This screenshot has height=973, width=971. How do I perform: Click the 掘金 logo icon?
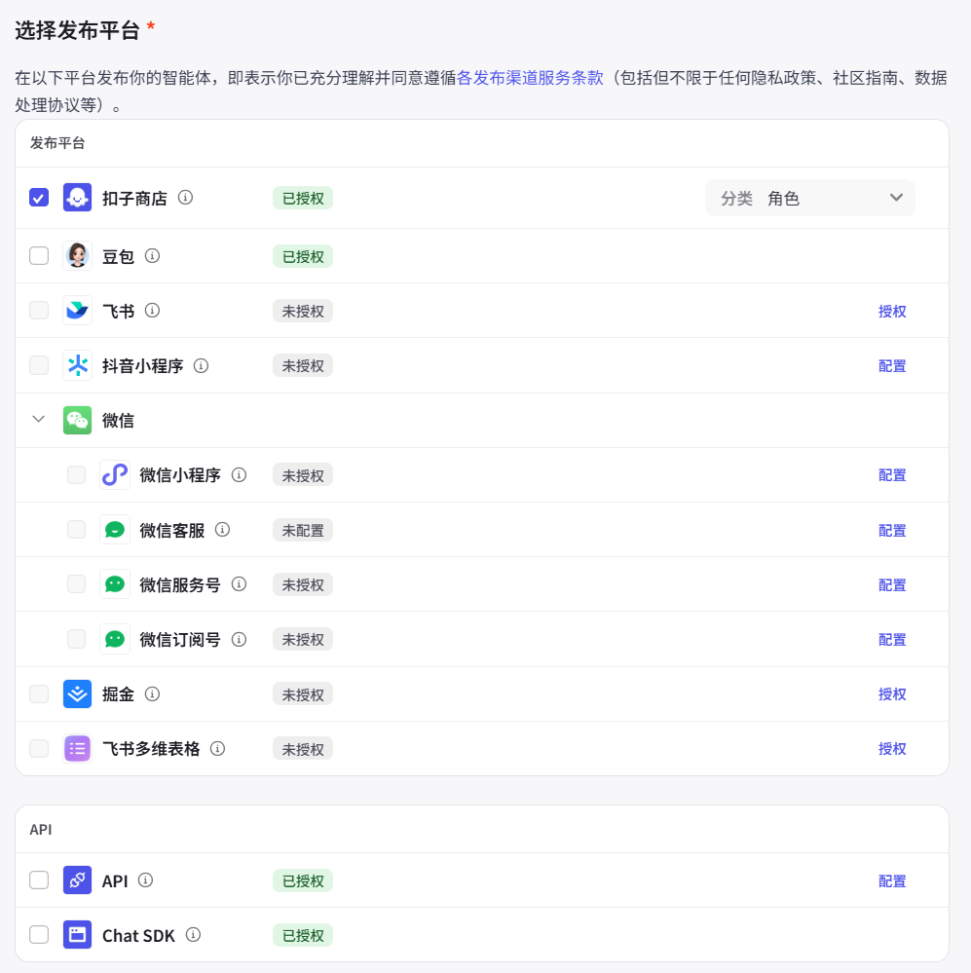pos(77,693)
